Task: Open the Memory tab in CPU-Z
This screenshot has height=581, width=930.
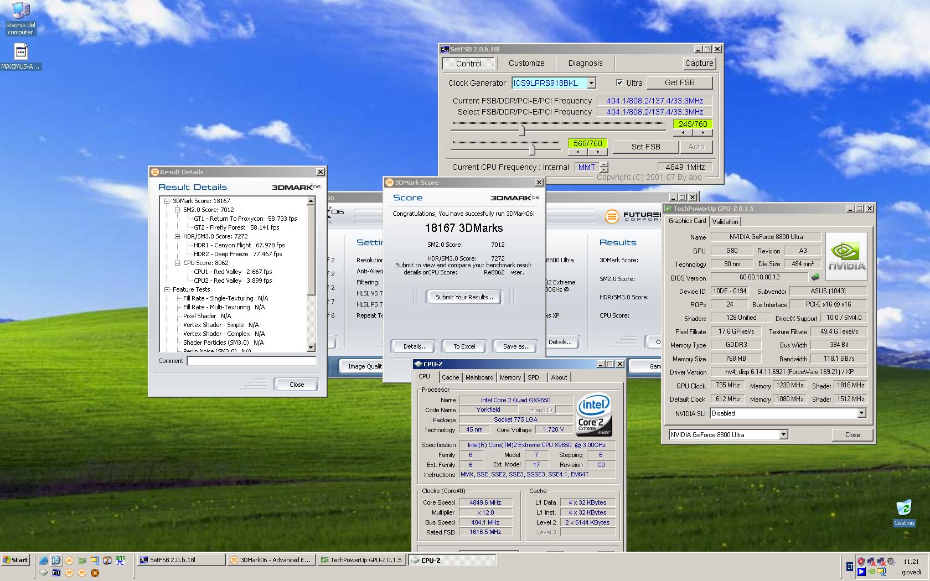Action: tap(510, 377)
